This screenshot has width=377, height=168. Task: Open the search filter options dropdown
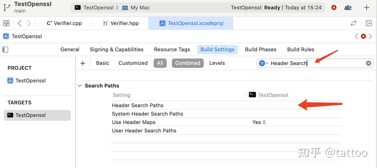[263, 63]
